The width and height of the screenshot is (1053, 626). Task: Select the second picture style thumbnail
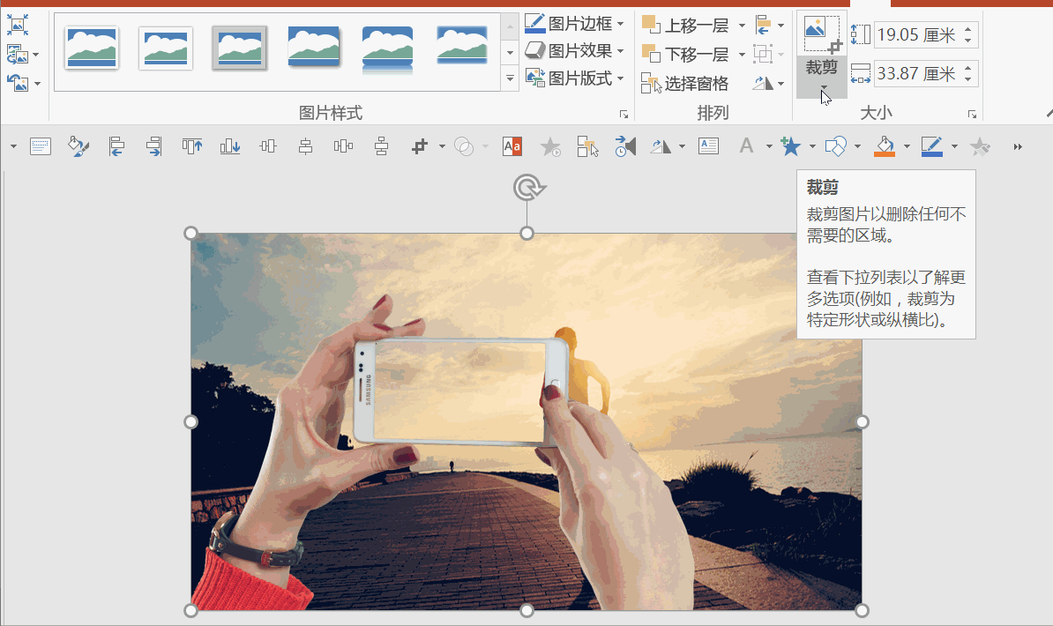(x=166, y=48)
